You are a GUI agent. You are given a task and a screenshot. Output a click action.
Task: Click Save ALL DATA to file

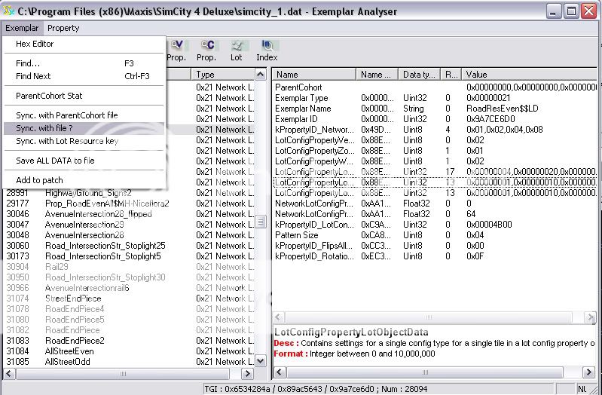55,161
